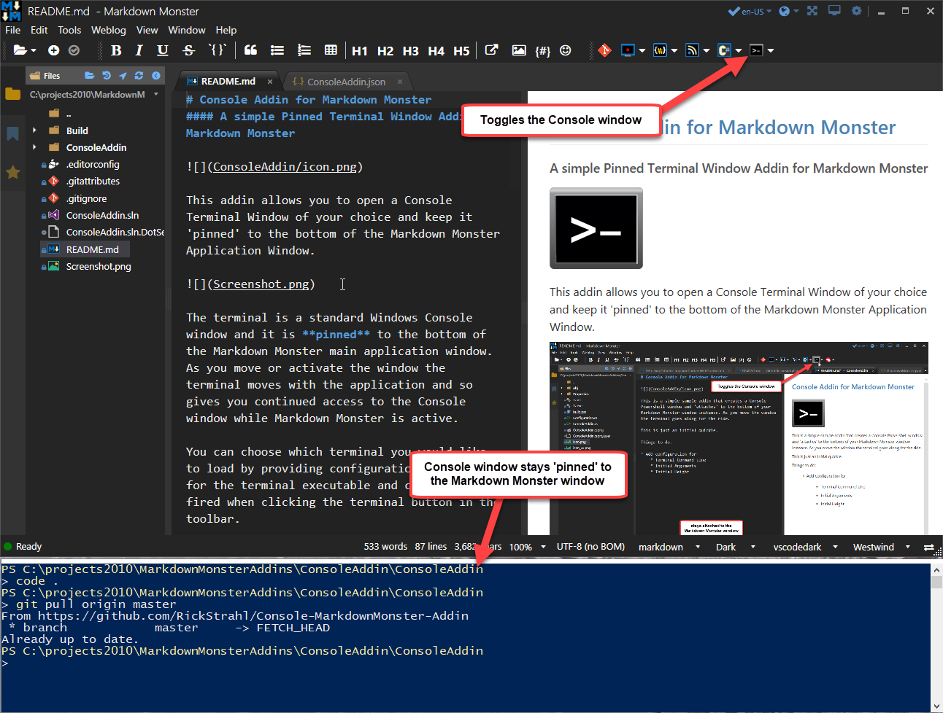Collapse Files sidebar with left arrow icon
Viewport: 943px width, 713px height.
pos(155,75)
